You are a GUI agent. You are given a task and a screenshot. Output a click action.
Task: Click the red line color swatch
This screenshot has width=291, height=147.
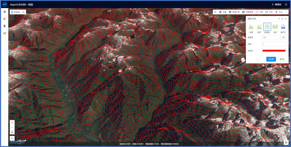click(x=273, y=51)
